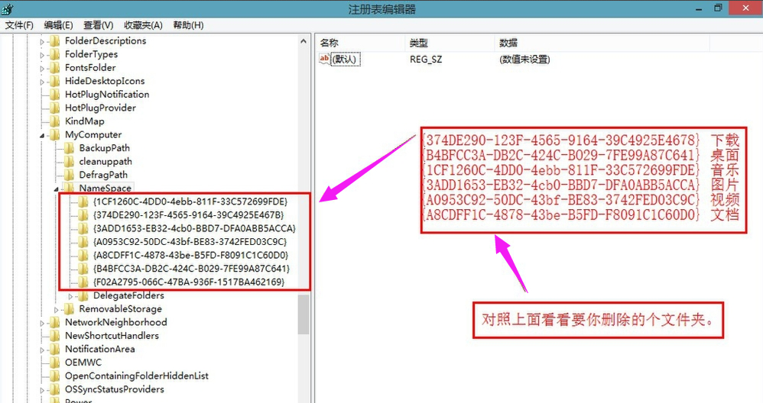The image size is (763, 403).
Task: Click the DelegateFolders folder icon
Action: coord(83,295)
